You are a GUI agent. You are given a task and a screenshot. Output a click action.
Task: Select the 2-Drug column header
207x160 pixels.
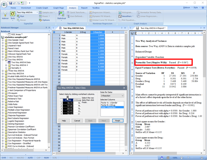pos(83,32)
